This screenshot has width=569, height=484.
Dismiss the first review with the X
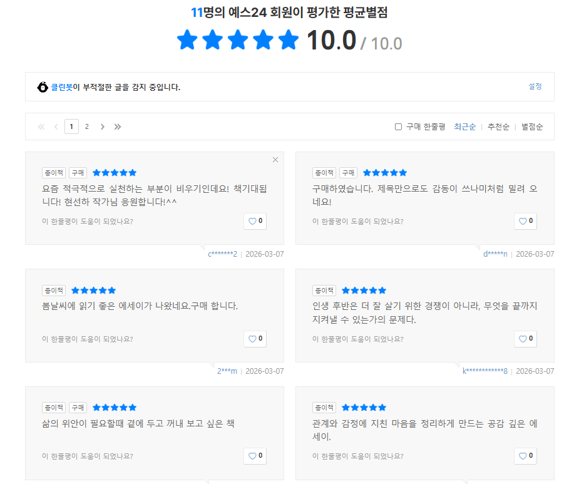[275, 160]
